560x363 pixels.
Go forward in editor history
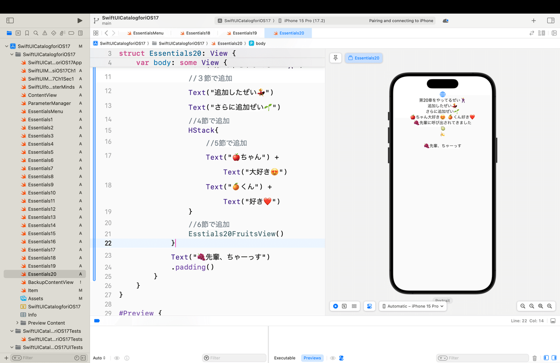click(x=113, y=33)
